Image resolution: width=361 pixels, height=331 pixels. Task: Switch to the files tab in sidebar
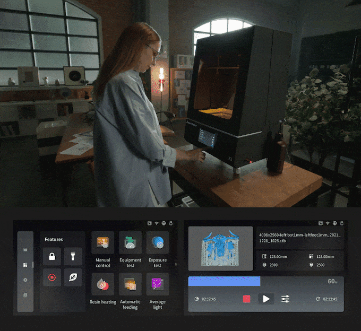(x=25, y=249)
